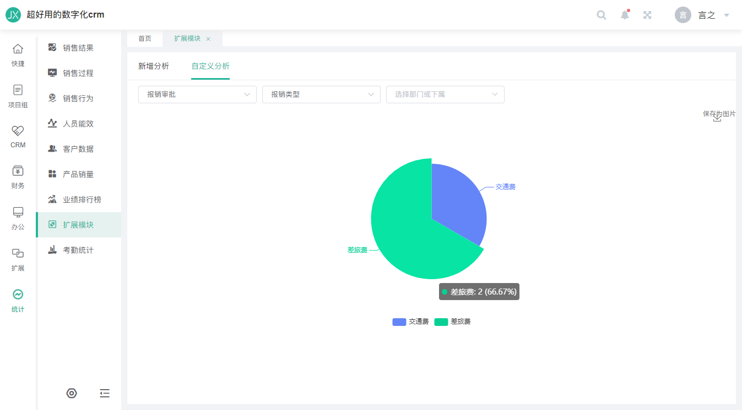The image size is (742, 410).
Task: Click the 产品销量 icon
Action: (x=52, y=174)
